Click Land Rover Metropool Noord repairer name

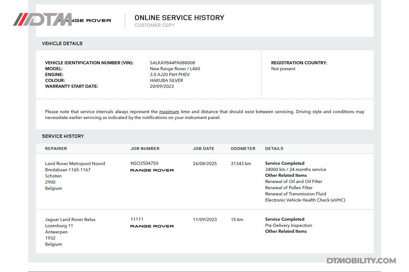(75, 164)
